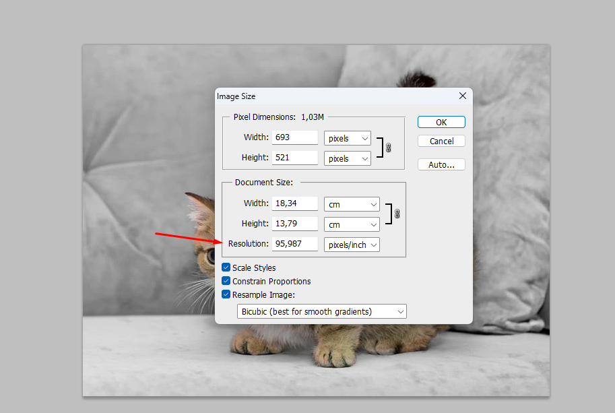Viewport: 615px width, 413px height.
Task: Open the pixel Height units dropdown
Action: point(347,158)
